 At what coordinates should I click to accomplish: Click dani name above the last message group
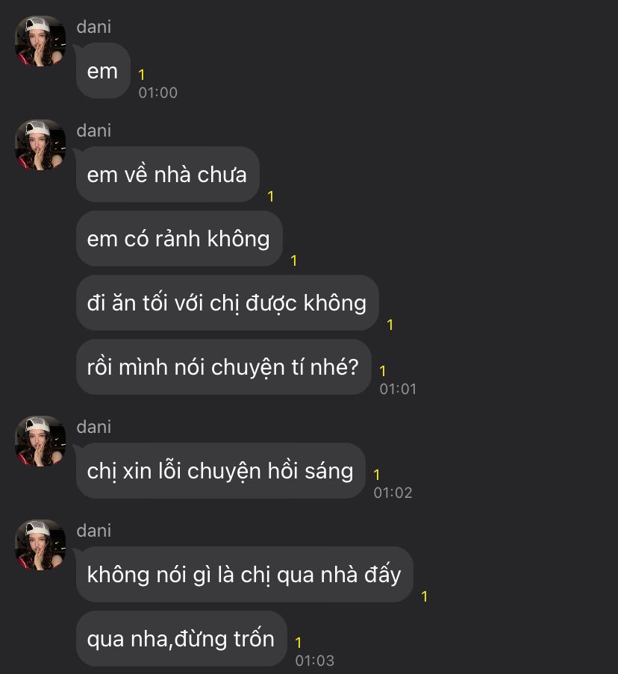pyautogui.click(x=94, y=531)
